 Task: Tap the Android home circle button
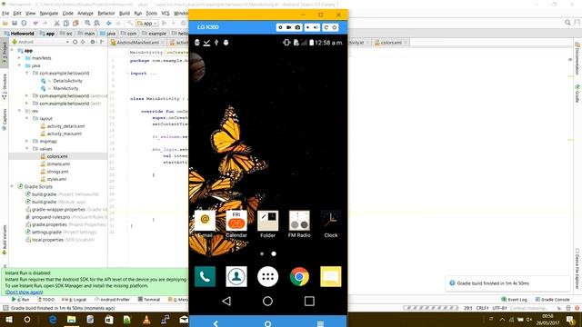pos(267,301)
